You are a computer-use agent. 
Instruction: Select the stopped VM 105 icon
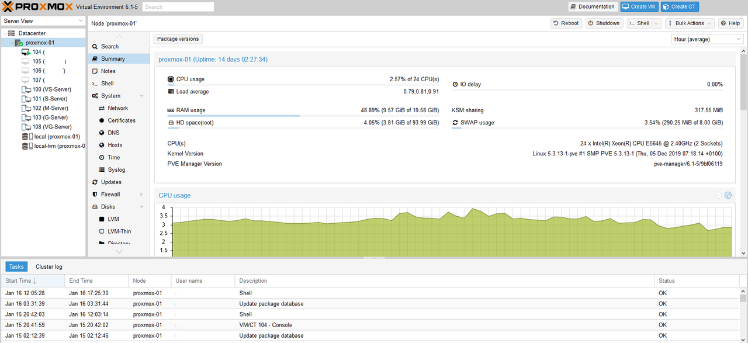click(26, 61)
